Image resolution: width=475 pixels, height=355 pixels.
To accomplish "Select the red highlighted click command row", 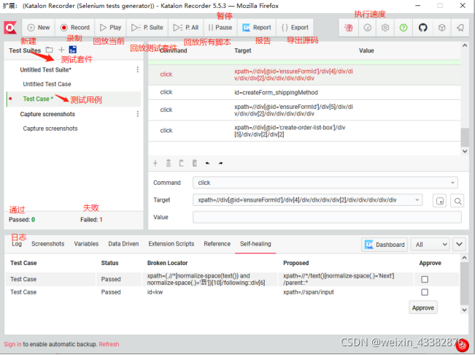I will coord(304,75).
